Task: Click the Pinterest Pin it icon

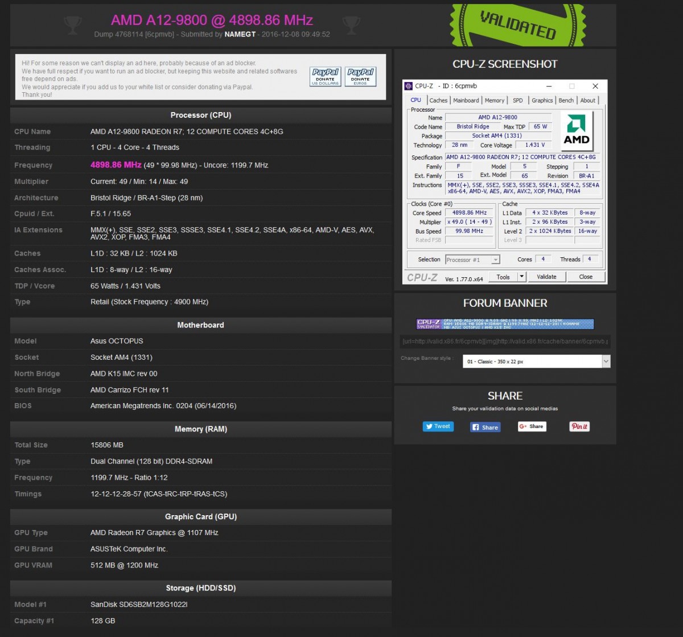Action: (579, 426)
